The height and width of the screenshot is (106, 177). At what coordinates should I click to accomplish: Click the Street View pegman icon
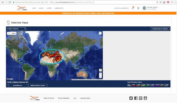[100, 70]
